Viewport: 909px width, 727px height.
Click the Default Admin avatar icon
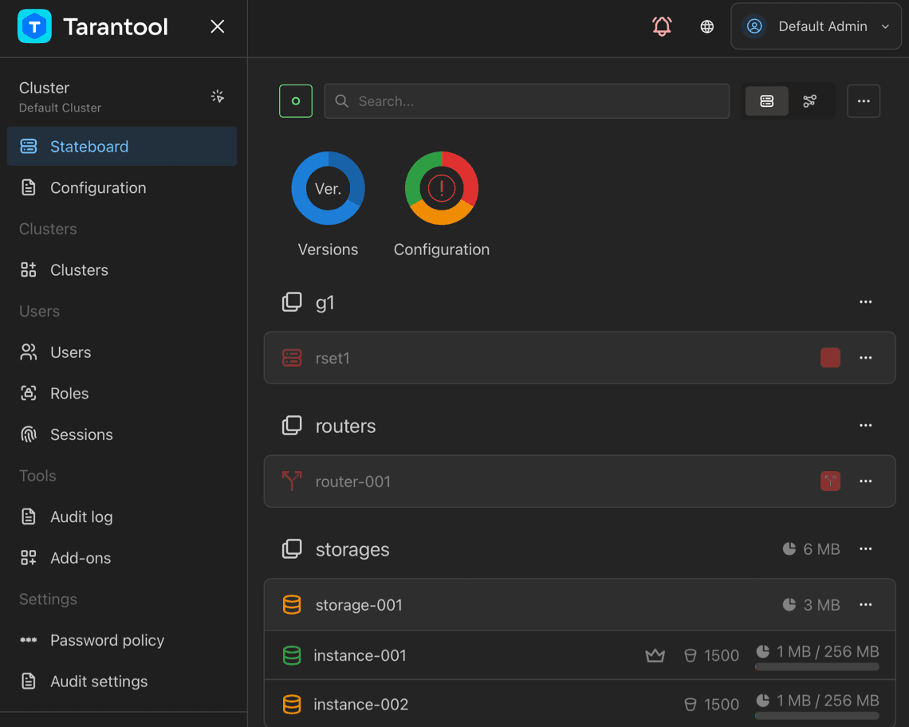[754, 26]
